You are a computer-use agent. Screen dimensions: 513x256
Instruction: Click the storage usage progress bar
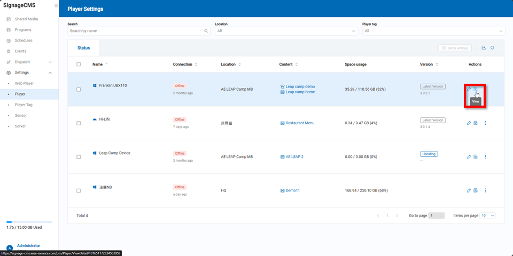pyautogui.click(x=29, y=222)
